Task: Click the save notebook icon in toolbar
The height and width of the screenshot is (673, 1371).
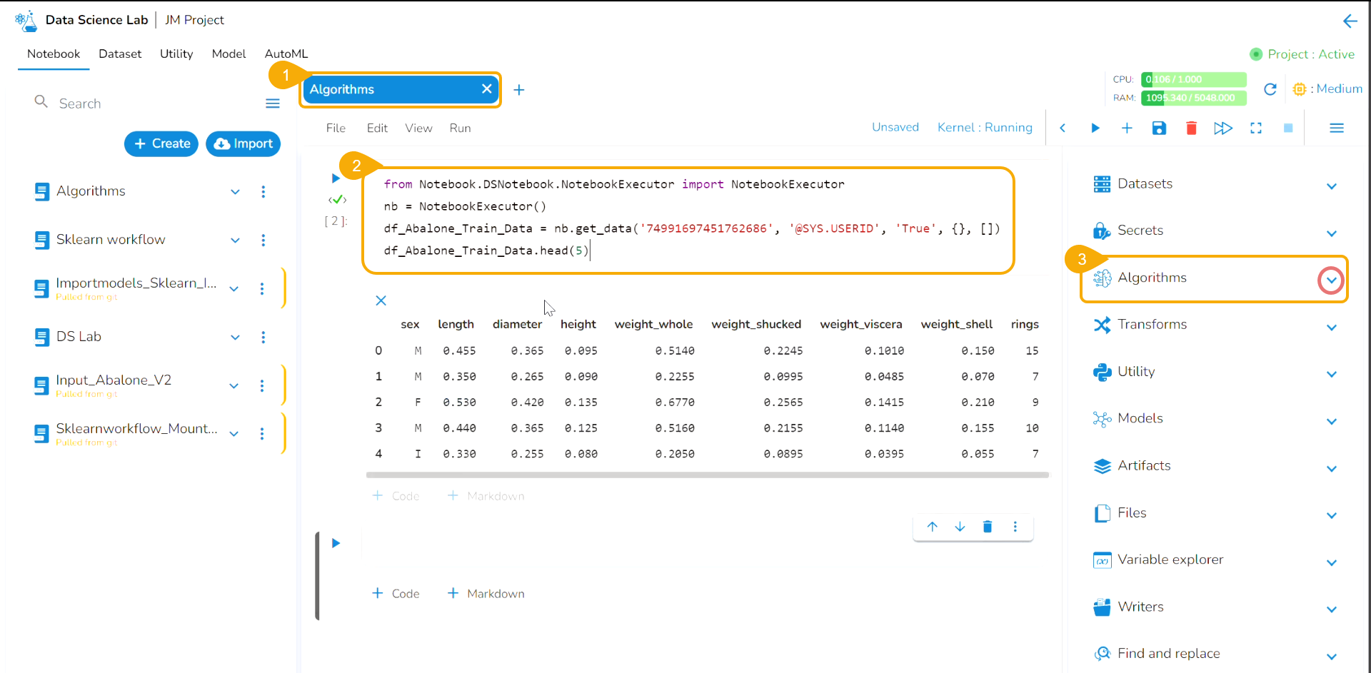Action: pyautogui.click(x=1159, y=128)
